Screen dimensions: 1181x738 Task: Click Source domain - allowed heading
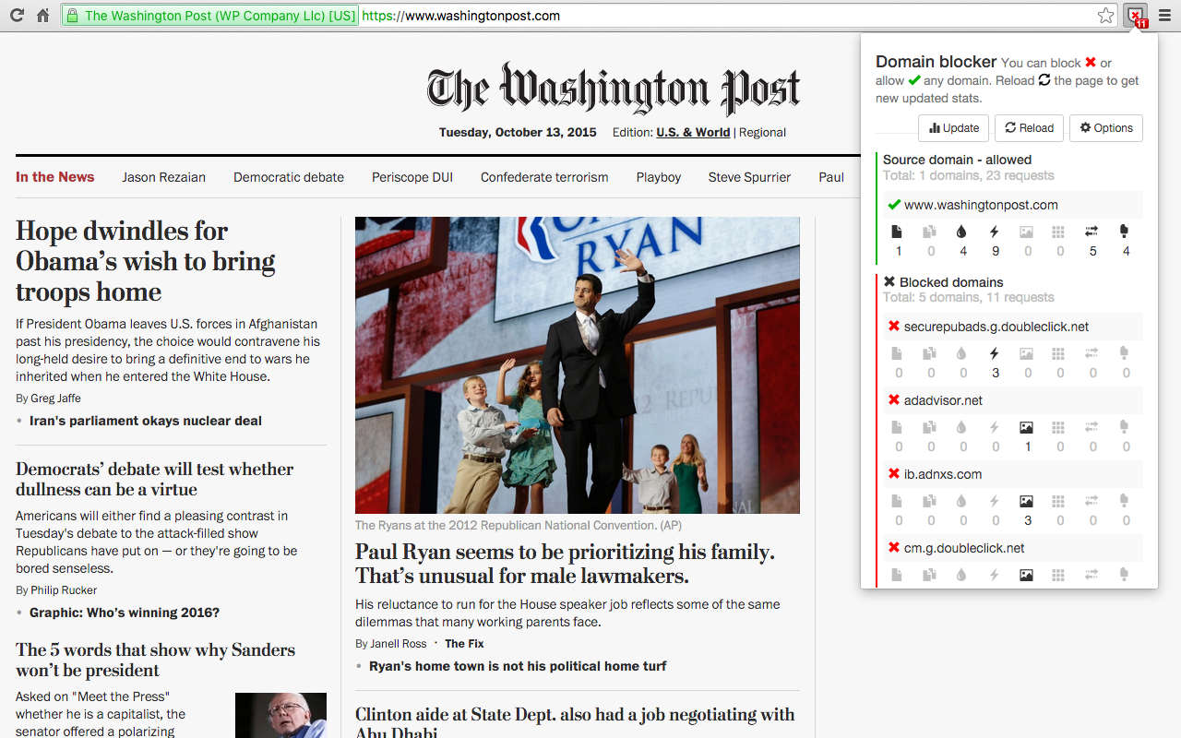957,160
